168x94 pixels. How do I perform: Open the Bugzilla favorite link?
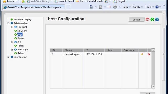tap(120, 1)
